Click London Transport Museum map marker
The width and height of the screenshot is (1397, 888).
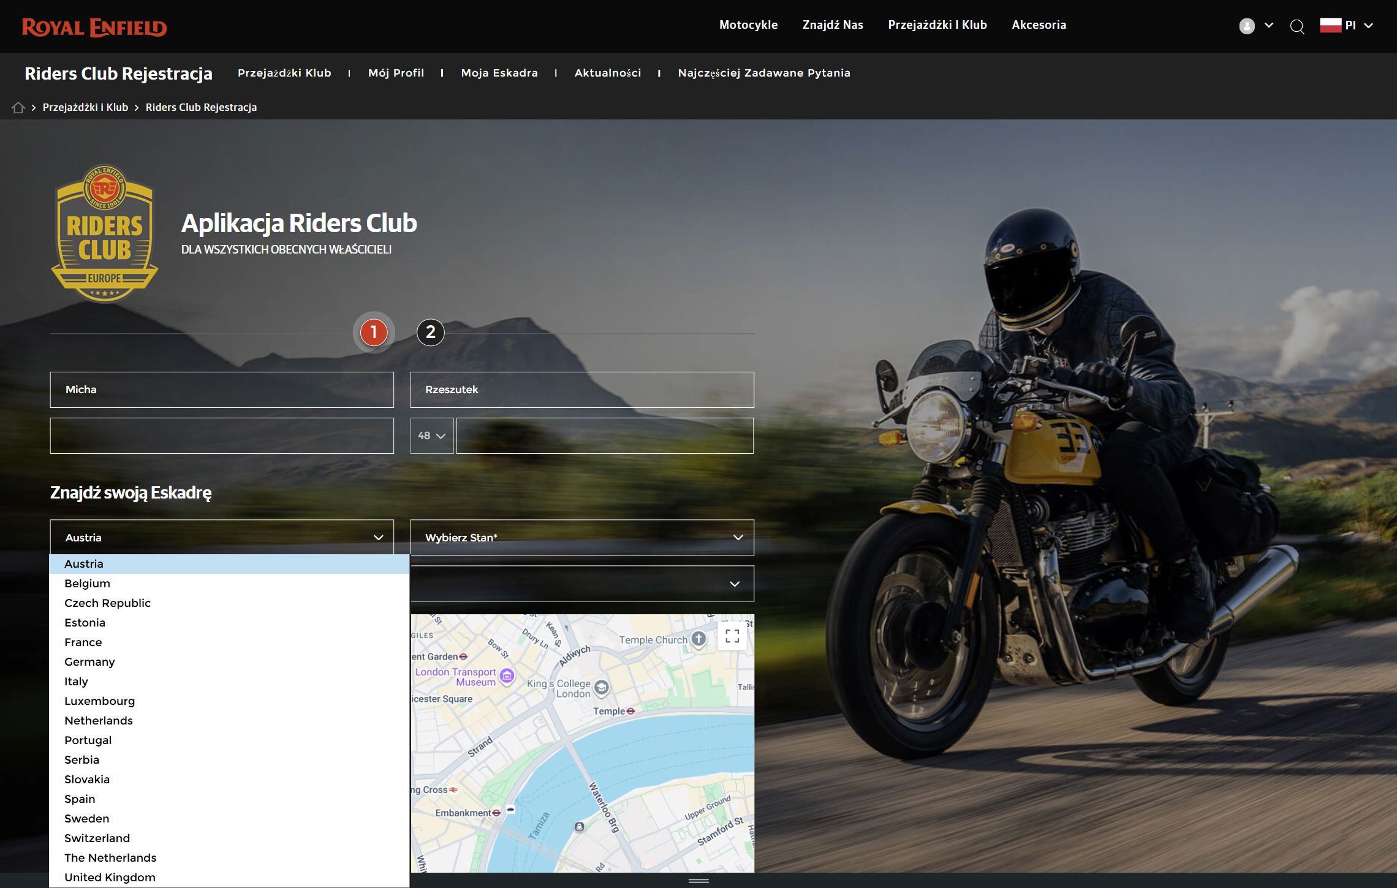coord(507,676)
